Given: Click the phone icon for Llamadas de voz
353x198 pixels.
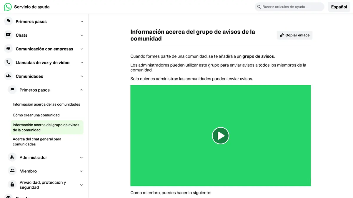Looking at the screenshot, I should tap(8, 62).
